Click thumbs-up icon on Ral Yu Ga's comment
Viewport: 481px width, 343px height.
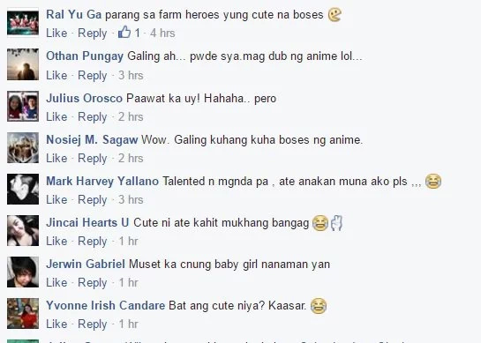pos(124,32)
